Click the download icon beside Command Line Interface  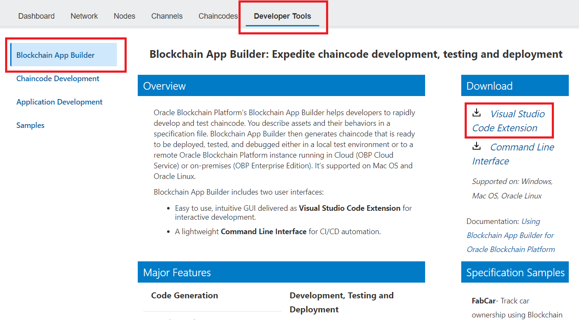(x=477, y=146)
